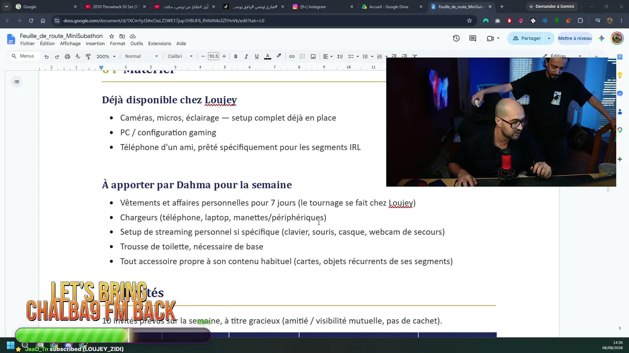Increase the font size
The image size is (629, 353).
coord(224,56)
